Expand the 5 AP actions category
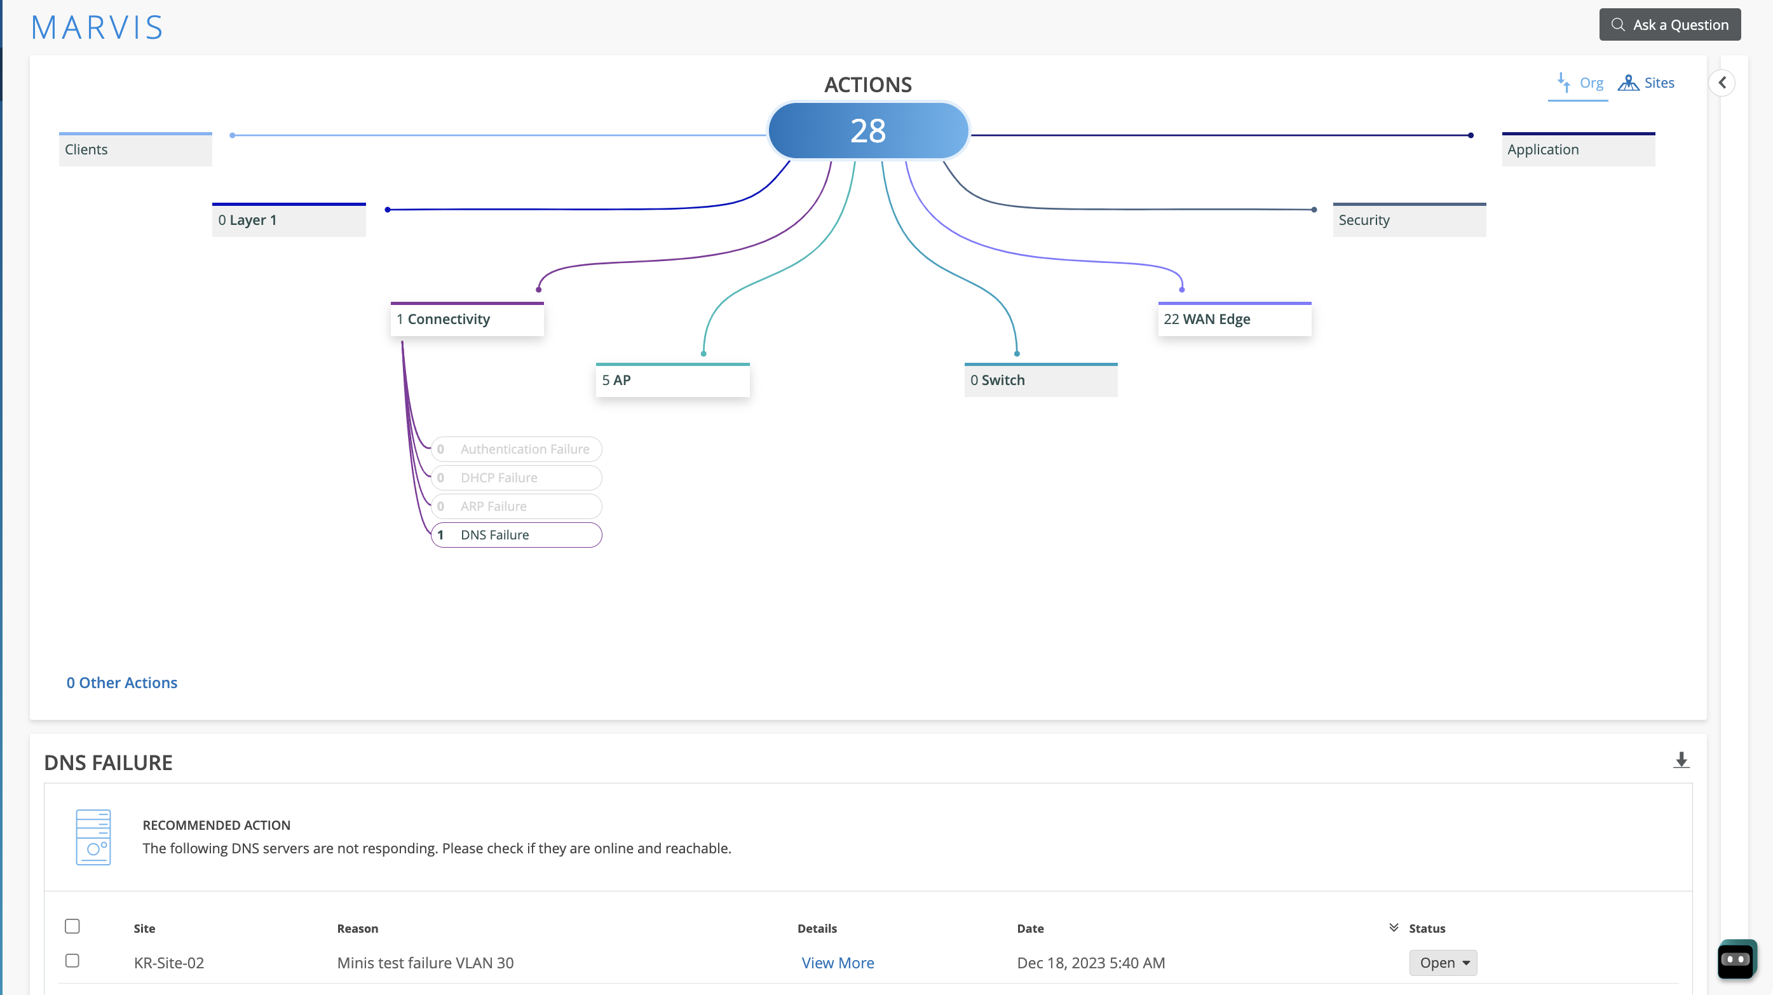Screen dimensions: 1773x995 (x=672, y=381)
